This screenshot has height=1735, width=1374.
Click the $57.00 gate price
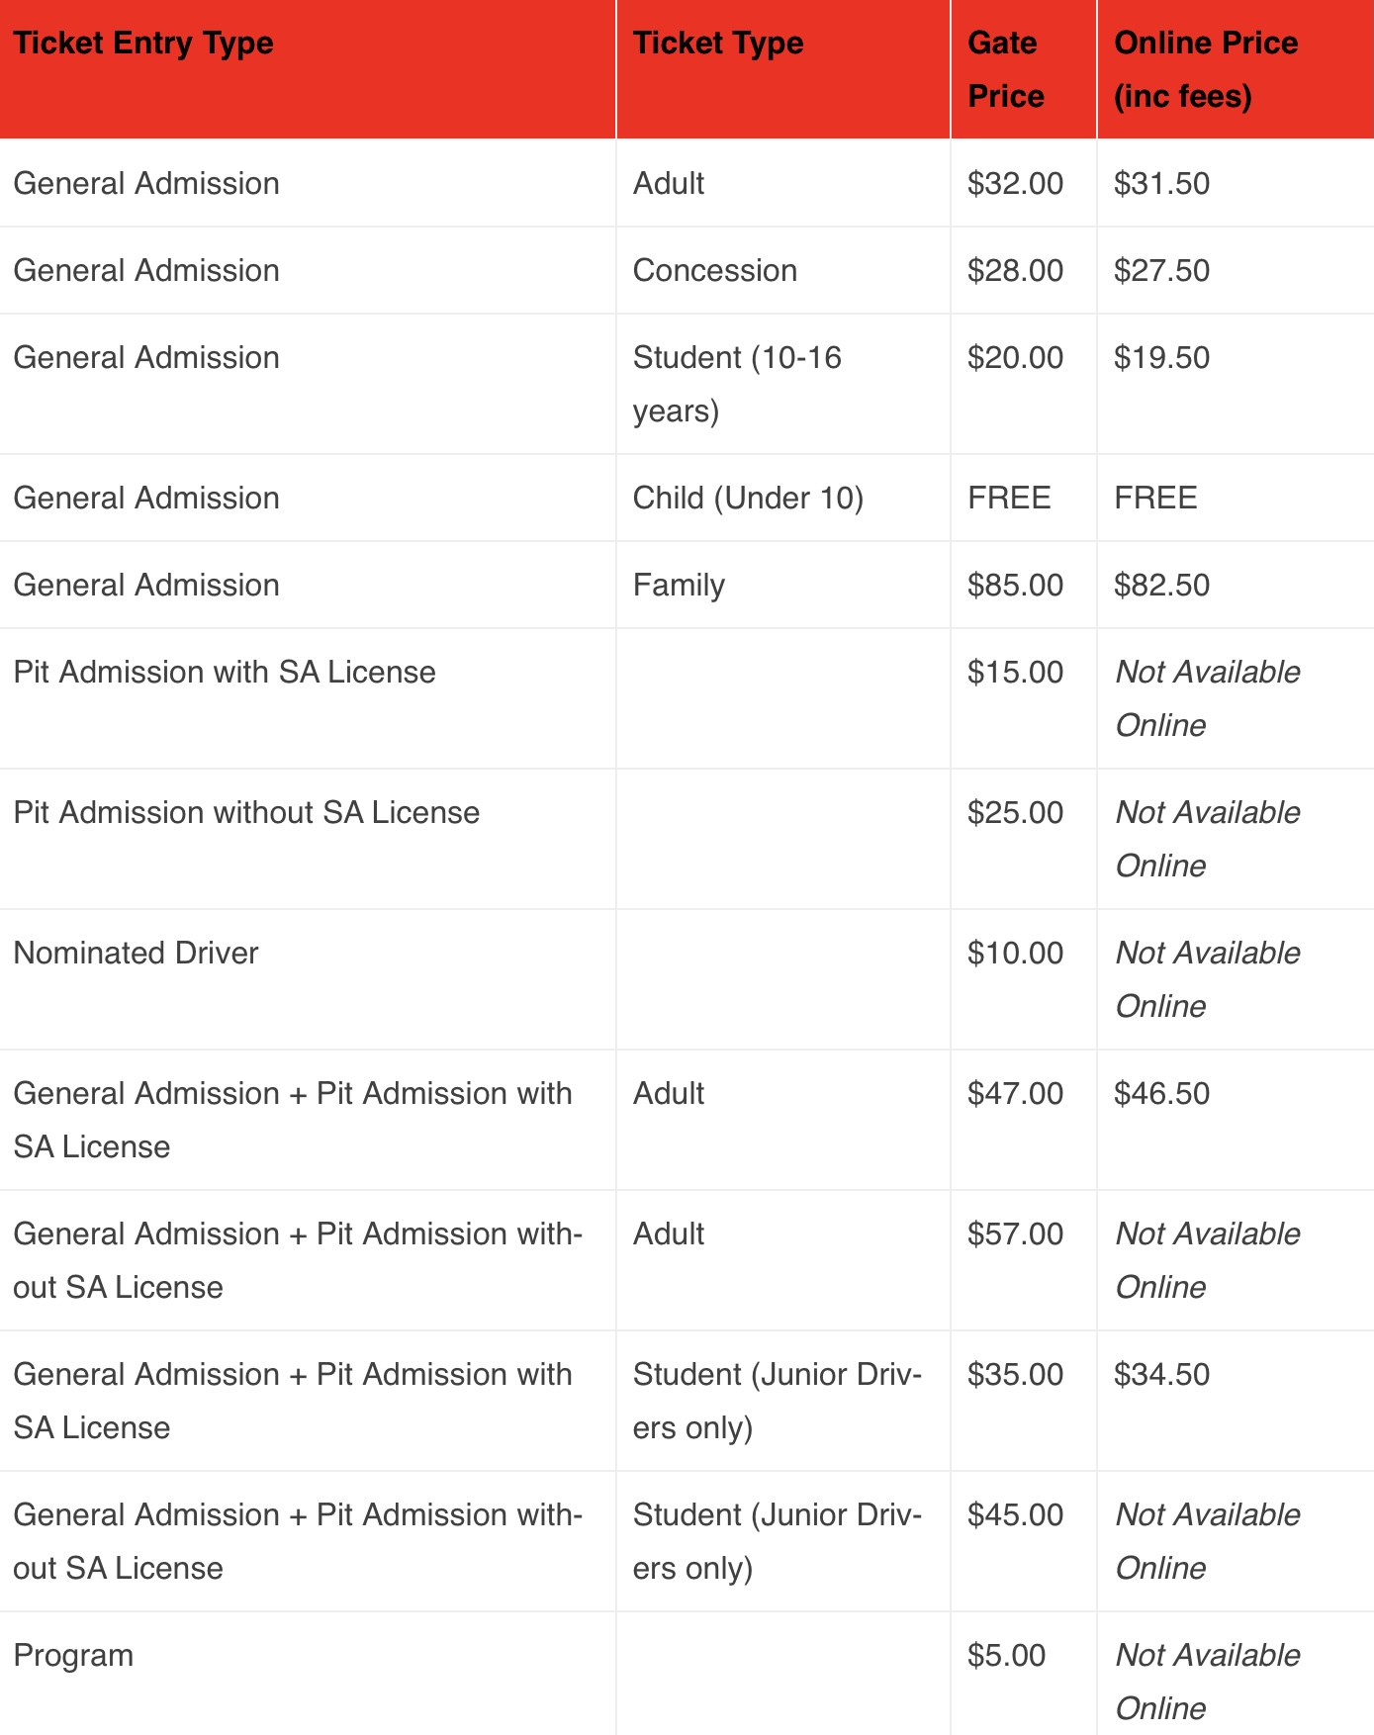[1015, 1234]
